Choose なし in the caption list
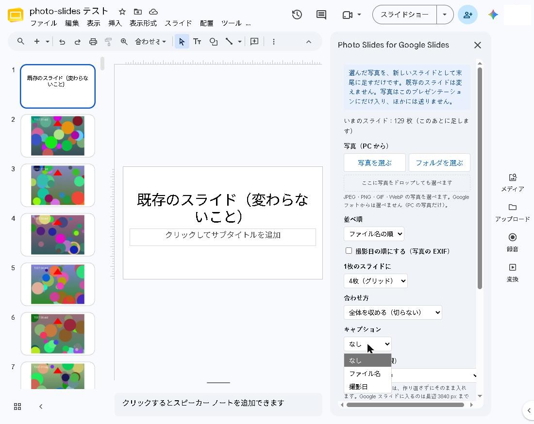Viewport: 534px width, 424px height. click(x=367, y=360)
